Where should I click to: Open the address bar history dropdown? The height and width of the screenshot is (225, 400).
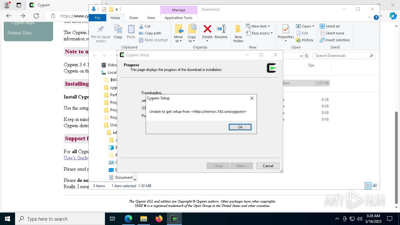(x=301, y=56)
